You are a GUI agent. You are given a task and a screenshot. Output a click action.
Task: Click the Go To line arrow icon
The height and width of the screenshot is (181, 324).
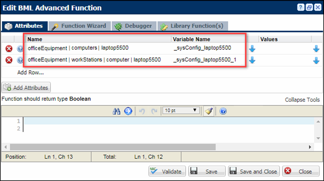coord(128,111)
